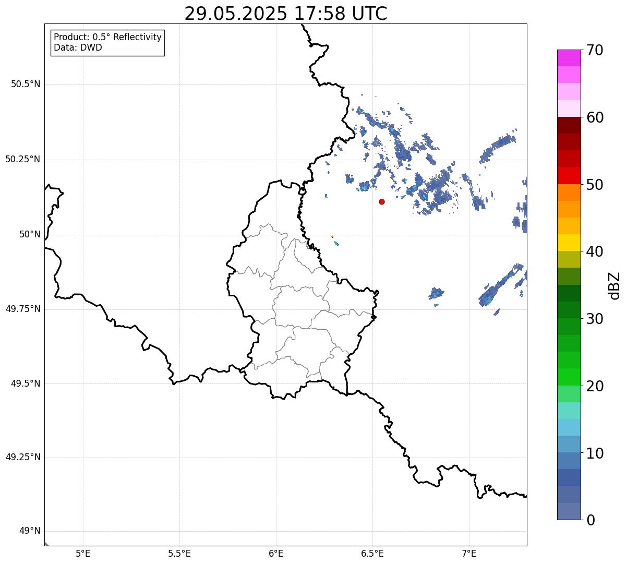
Task: Pick the olive swatch below the 40 tick
Action: pyautogui.click(x=569, y=259)
